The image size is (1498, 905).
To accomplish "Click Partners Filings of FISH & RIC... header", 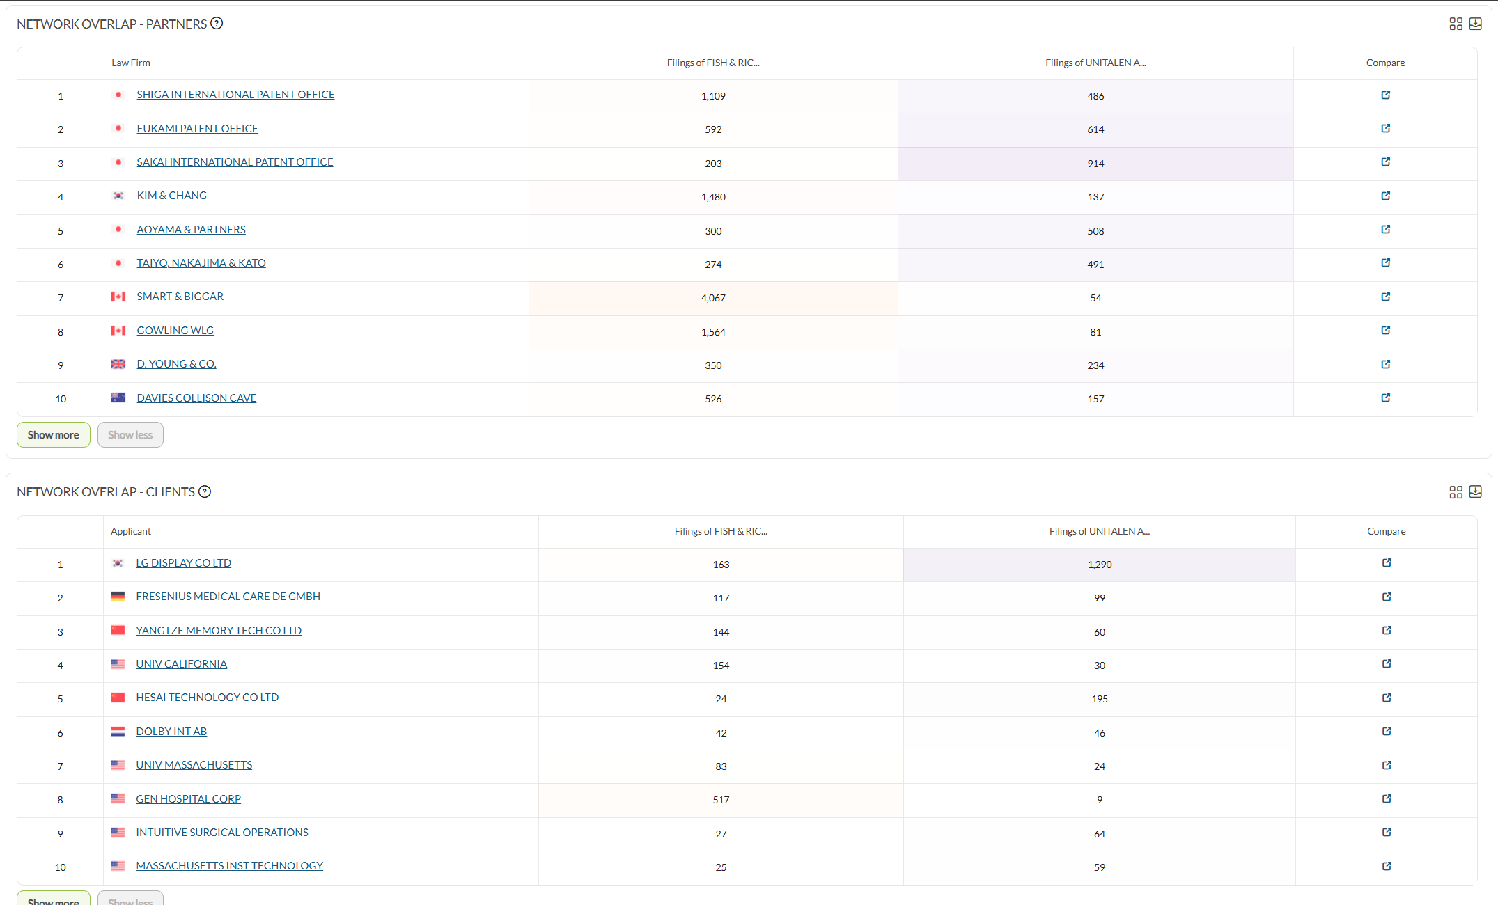I will 713,63.
